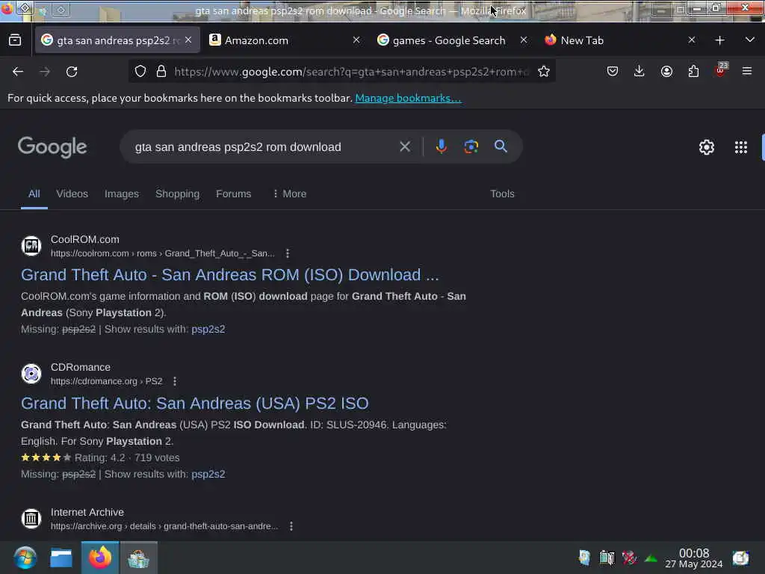Select the Shopping search filter
This screenshot has width=765, height=574.
[177, 194]
